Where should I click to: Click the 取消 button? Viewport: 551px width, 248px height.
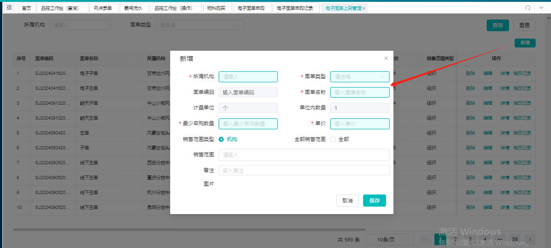click(x=347, y=201)
